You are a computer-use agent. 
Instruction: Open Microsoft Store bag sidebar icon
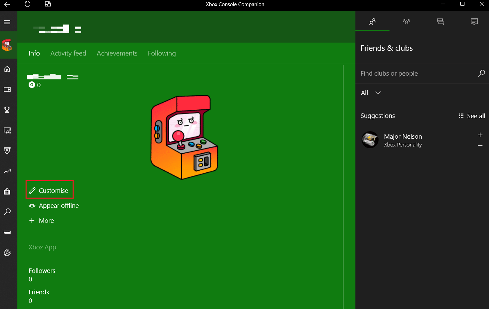click(x=7, y=191)
